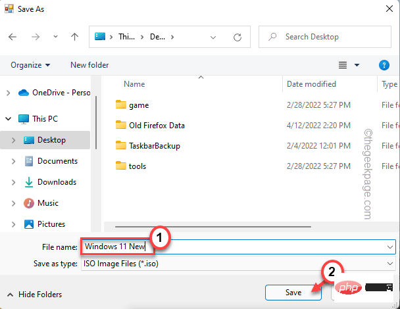Screen dimensions: 400x309
Task: Click the PC icon in address bar
Action: pyautogui.click(x=100, y=36)
